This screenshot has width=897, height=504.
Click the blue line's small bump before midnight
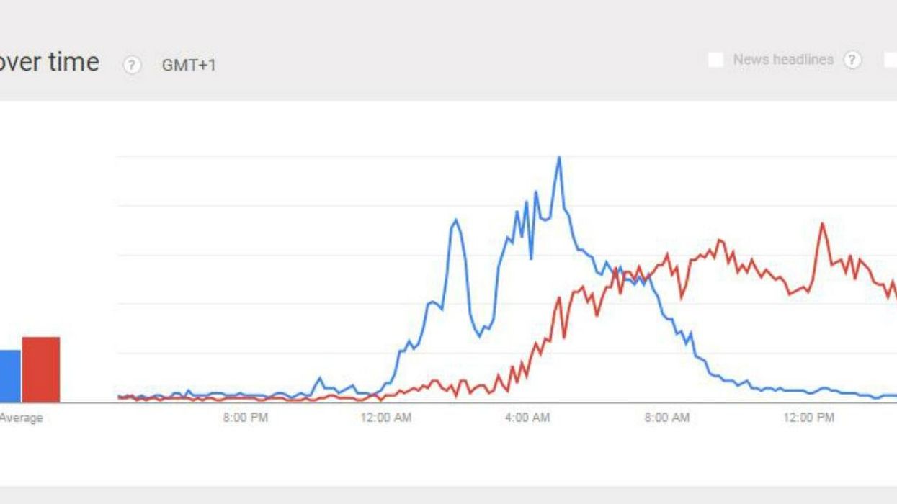click(320, 378)
